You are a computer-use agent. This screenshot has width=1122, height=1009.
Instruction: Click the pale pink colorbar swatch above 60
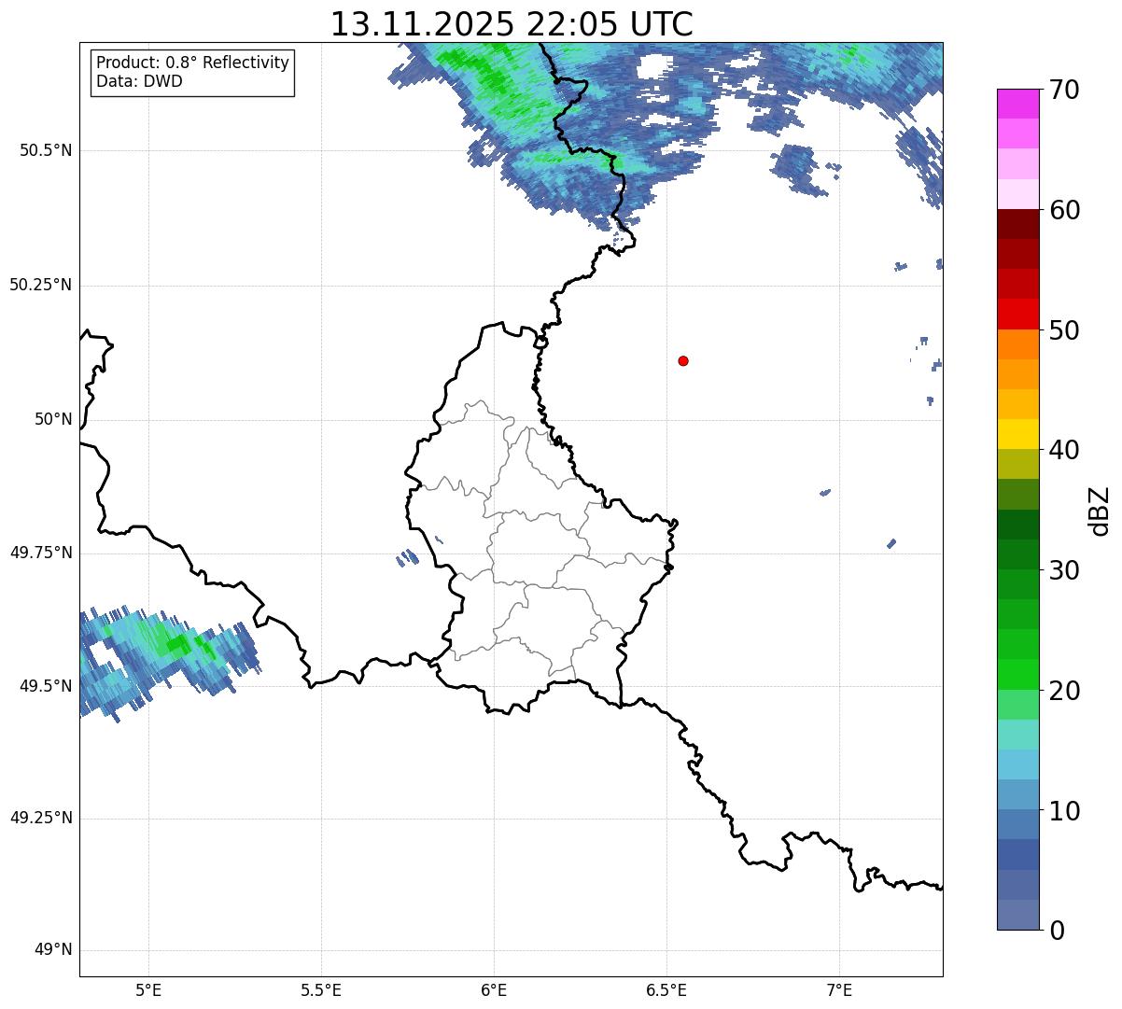(x=1018, y=194)
